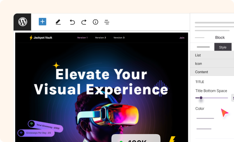Viewport: 234px width, 142px height.
Task: Collapse the Content settings panel
Action: pyautogui.click(x=212, y=72)
